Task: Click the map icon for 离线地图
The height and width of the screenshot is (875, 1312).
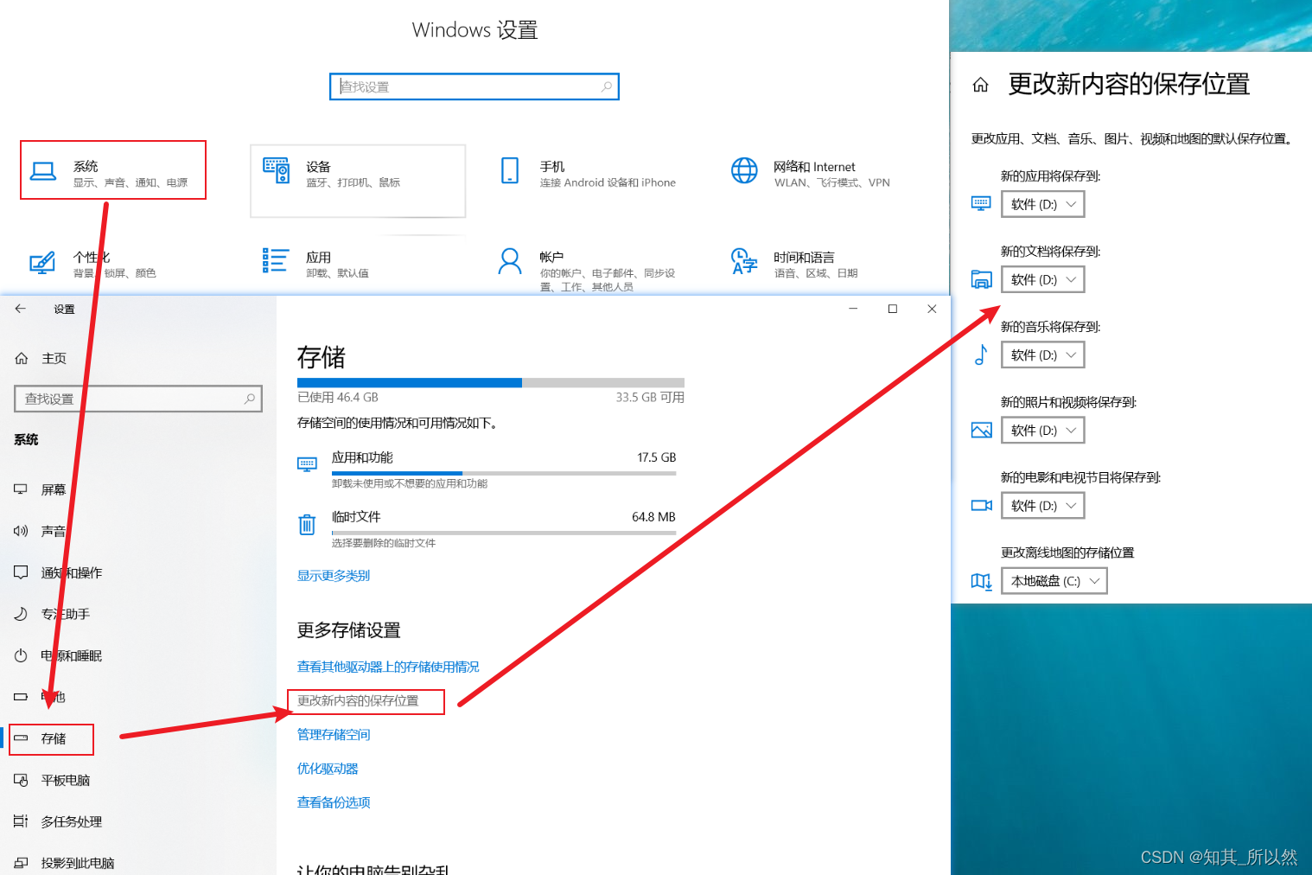Action: pyautogui.click(x=981, y=581)
